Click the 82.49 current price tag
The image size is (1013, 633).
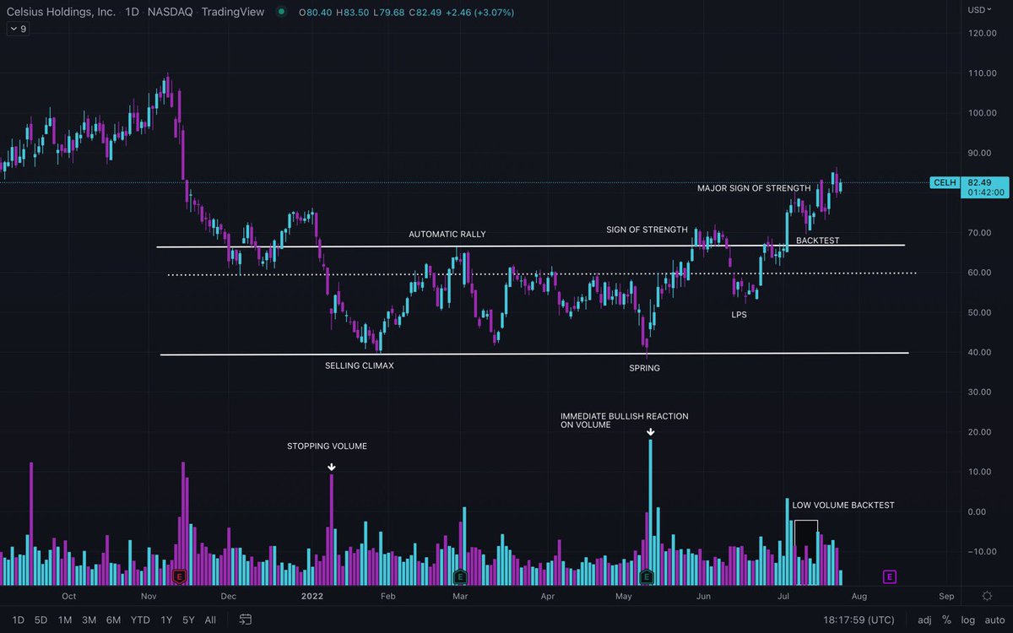point(979,182)
